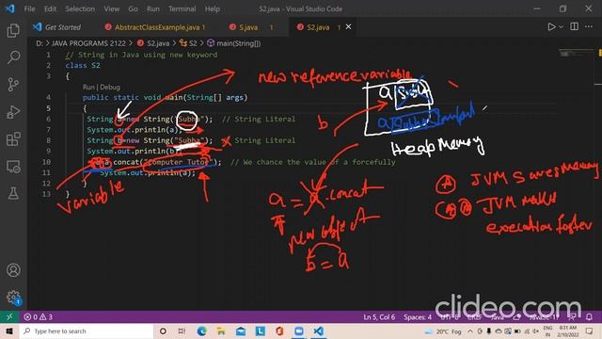
Task: Open the Run menu
Action: 152,8
